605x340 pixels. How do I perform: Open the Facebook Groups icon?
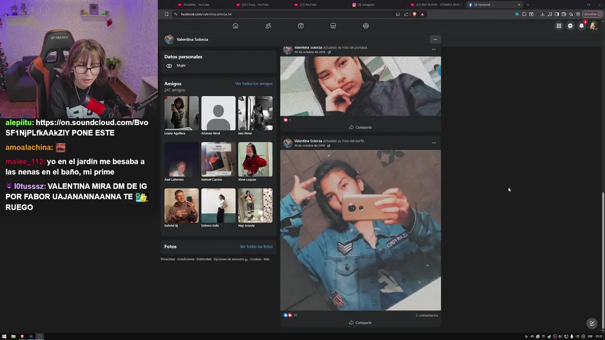coord(366,25)
